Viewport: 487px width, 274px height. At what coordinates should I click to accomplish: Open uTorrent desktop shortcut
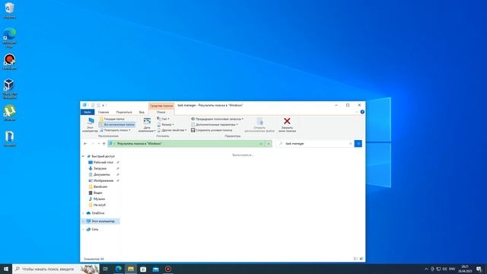(x=10, y=113)
